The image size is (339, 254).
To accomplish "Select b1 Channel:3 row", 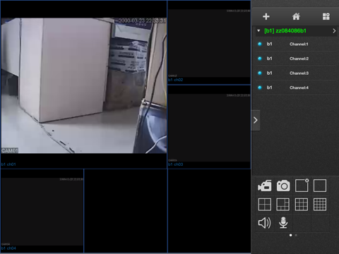I will (296, 73).
